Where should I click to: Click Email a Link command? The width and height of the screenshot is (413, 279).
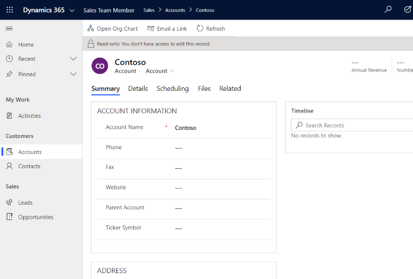tap(167, 28)
